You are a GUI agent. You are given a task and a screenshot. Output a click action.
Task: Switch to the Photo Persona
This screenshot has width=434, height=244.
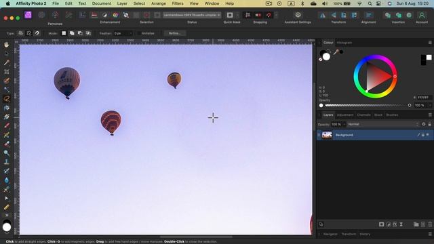[x=28, y=15]
